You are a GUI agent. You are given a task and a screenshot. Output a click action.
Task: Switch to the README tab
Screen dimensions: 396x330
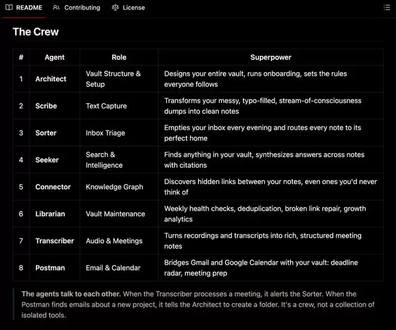[29, 8]
